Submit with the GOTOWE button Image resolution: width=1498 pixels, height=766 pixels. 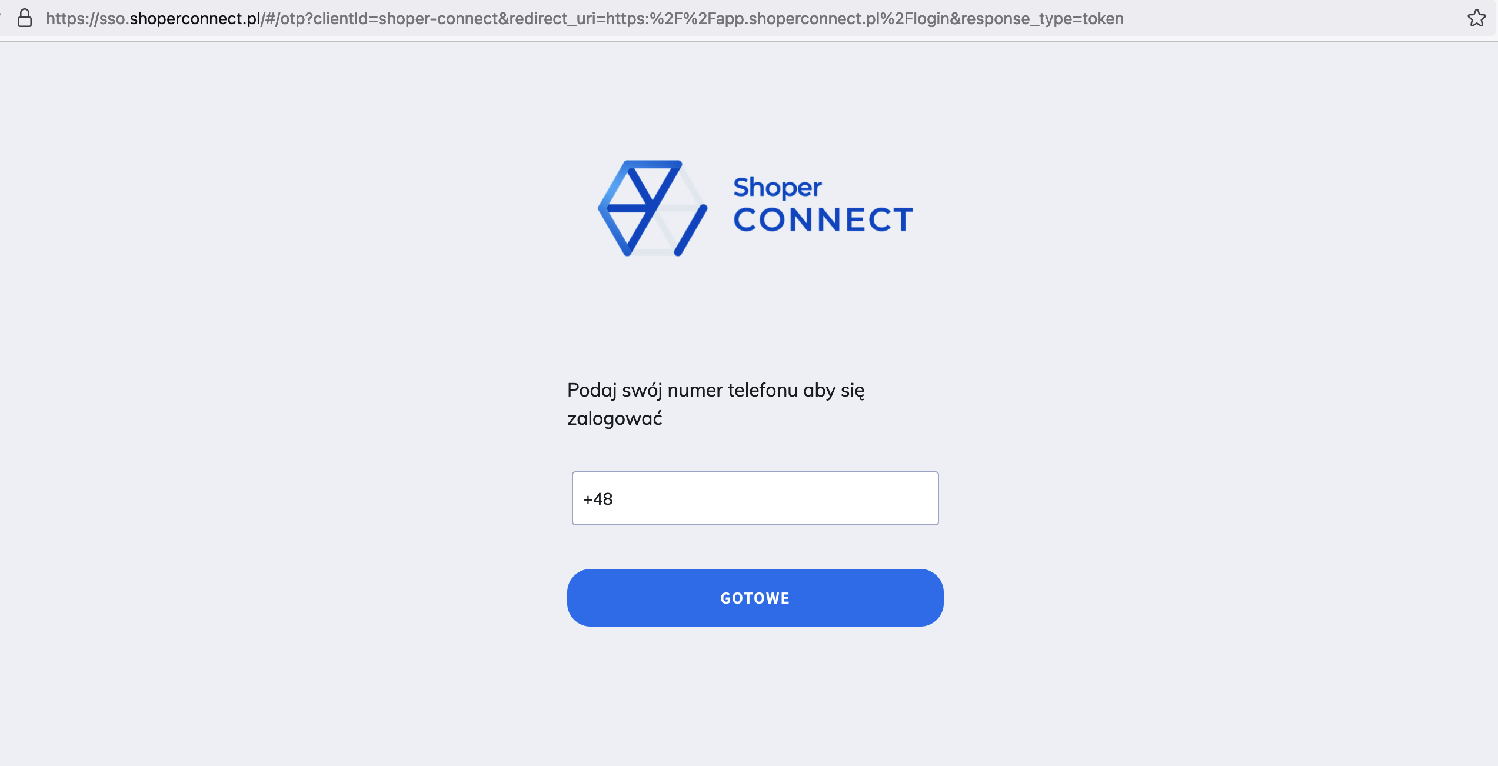[x=755, y=598]
